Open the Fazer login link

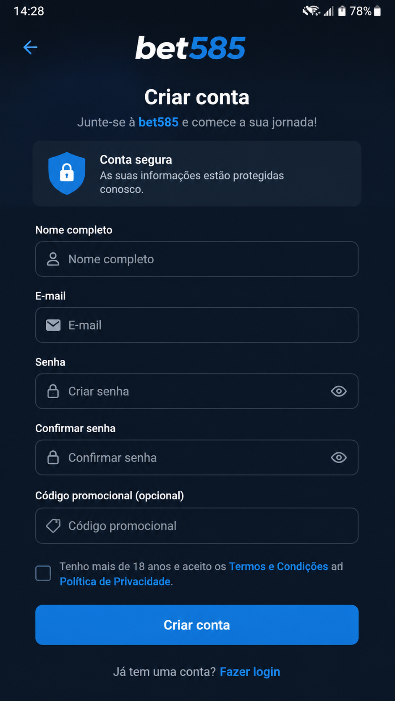point(250,672)
